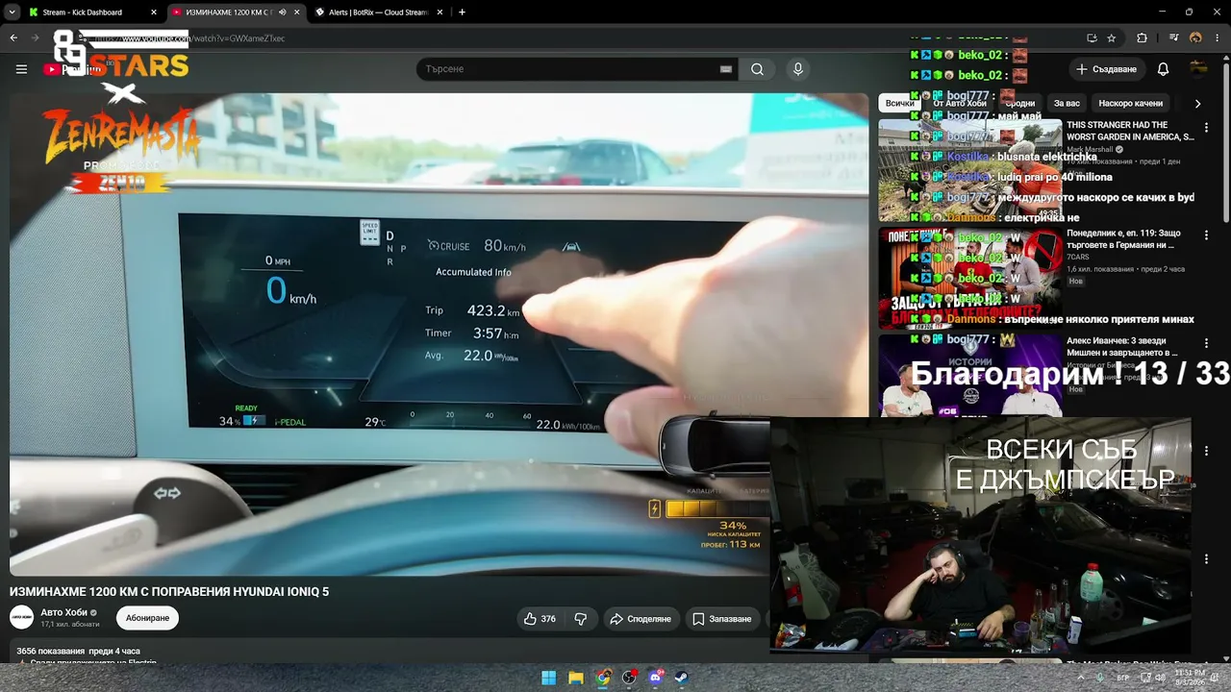Open Discord from the taskbar

656,678
